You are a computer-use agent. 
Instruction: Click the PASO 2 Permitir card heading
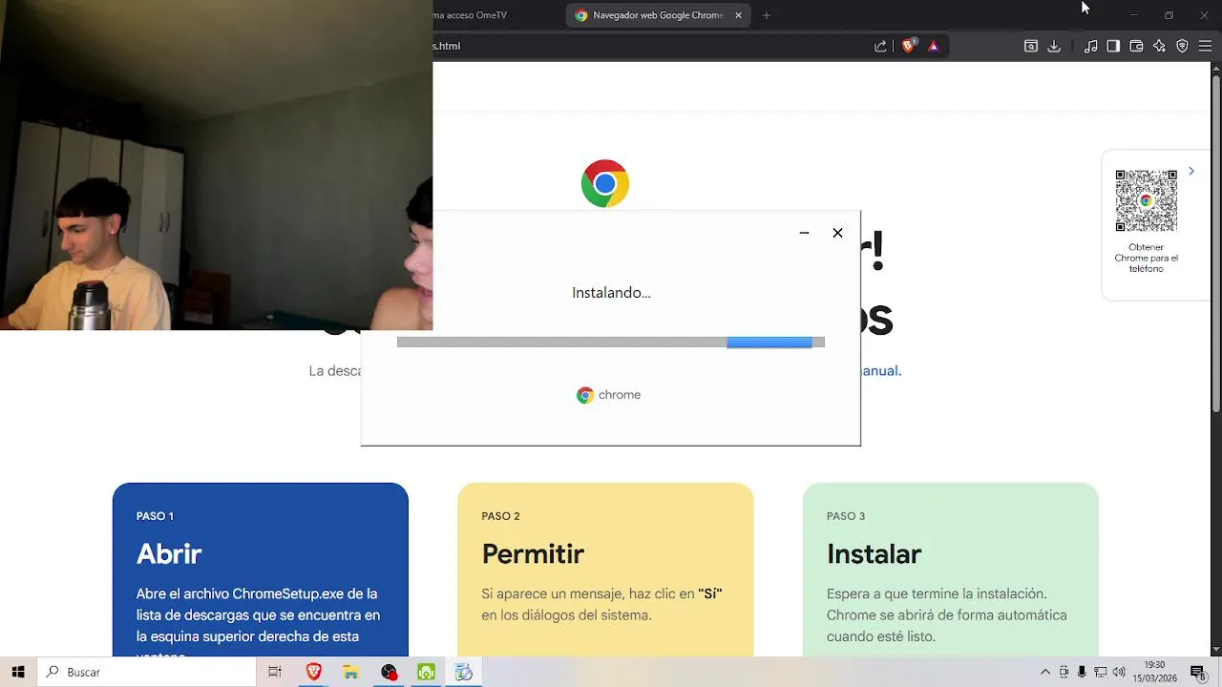pyautogui.click(x=533, y=553)
